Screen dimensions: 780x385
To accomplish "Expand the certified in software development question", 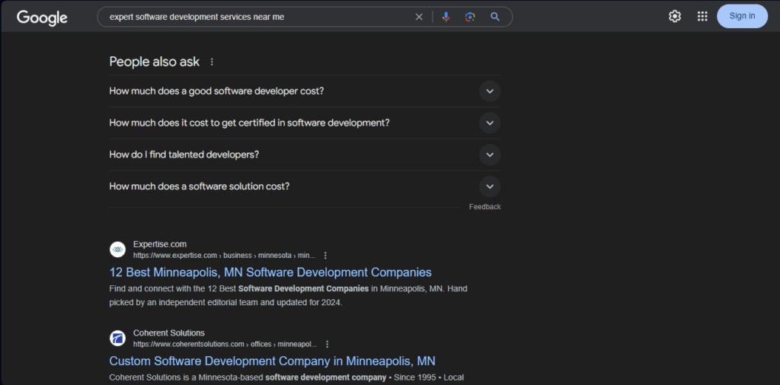I will pos(305,123).
